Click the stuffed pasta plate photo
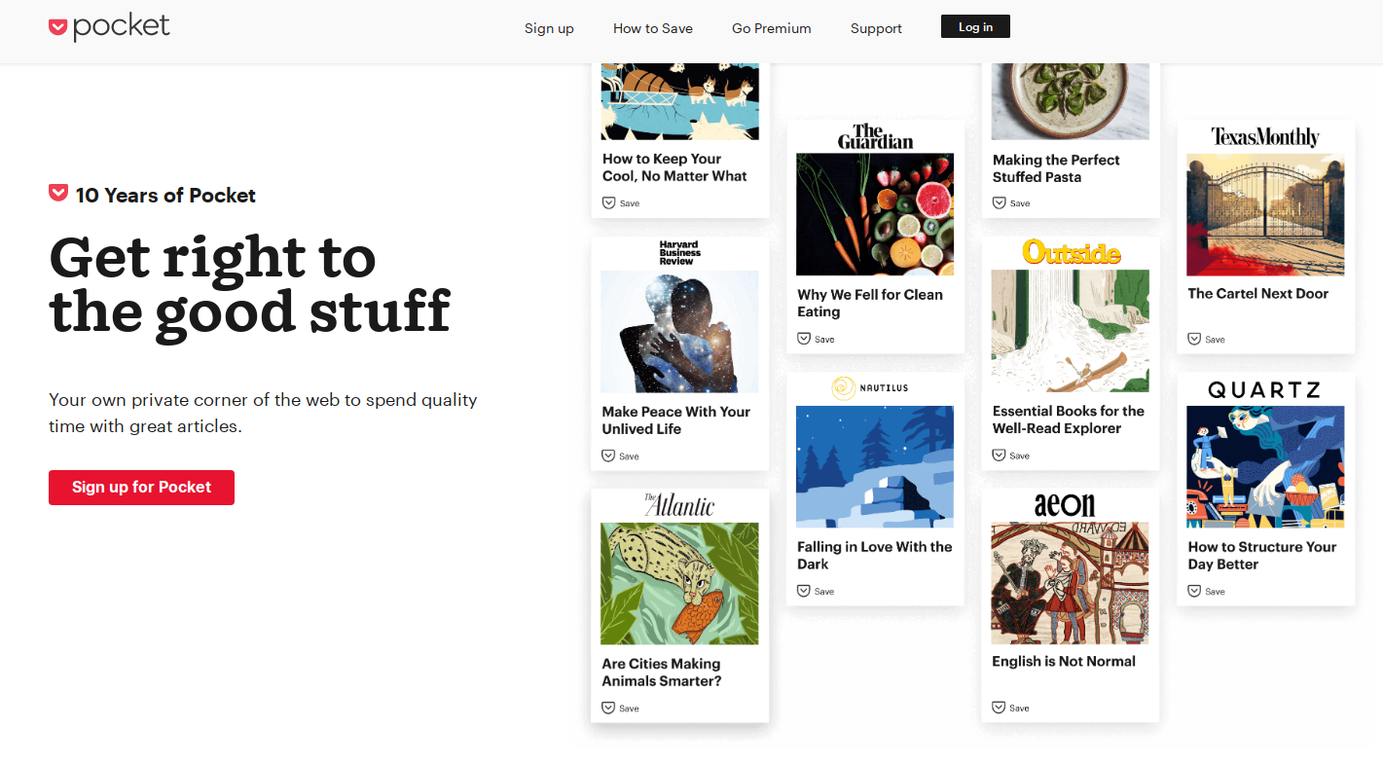Image resolution: width=1383 pixels, height=766 pixels. tap(1071, 101)
